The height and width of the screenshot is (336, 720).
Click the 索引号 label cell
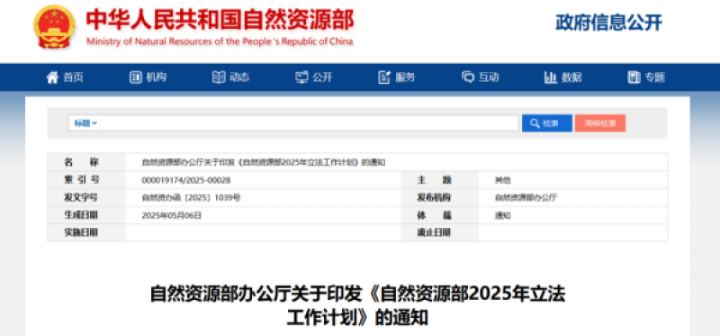pos(86,180)
